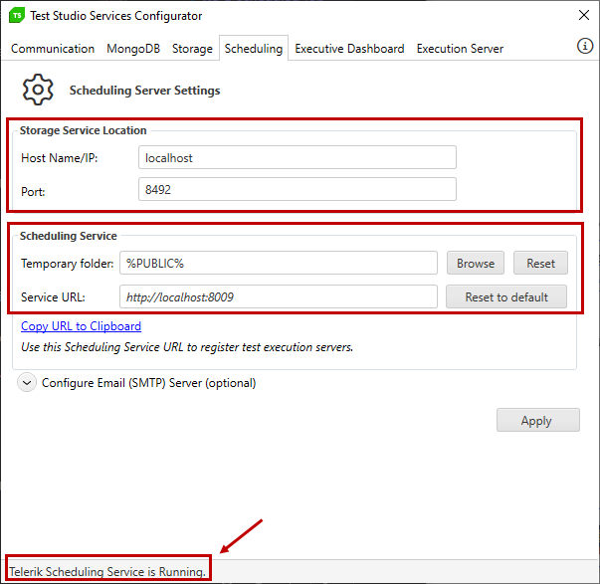Click the gear icon beside Scheduling Server Settings
This screenshot has height=584, width=600.
coord(38,90)
